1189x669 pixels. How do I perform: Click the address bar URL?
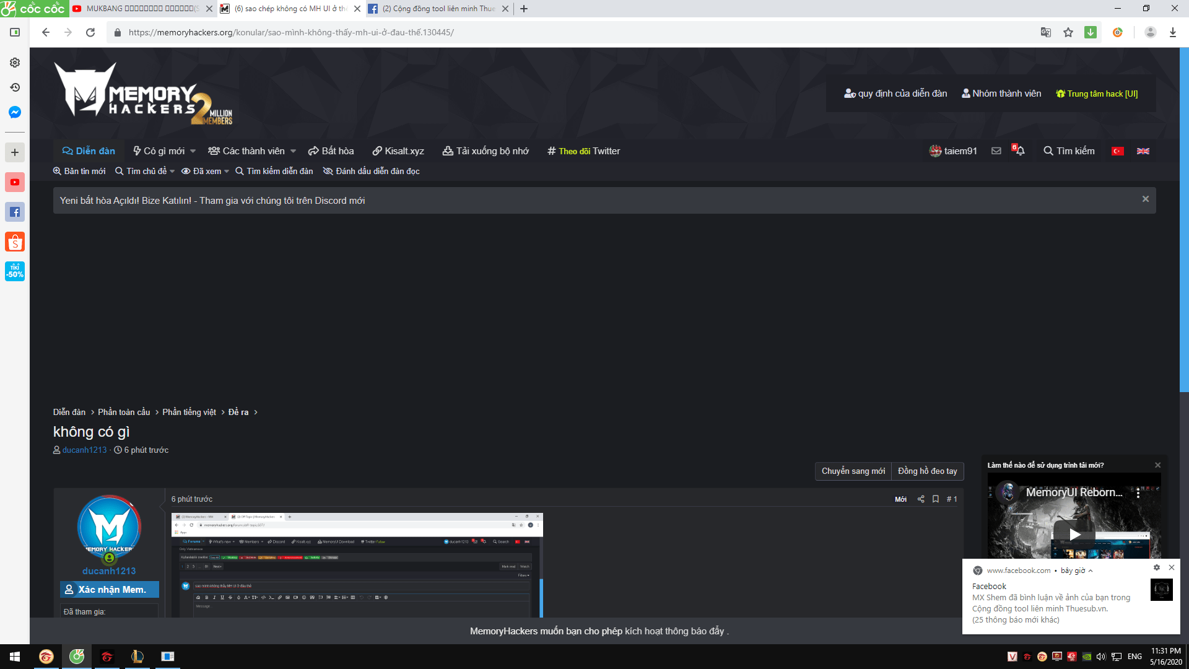tap(291, 32)
